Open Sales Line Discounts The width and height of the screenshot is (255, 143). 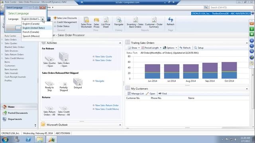(x=65, y=18)
